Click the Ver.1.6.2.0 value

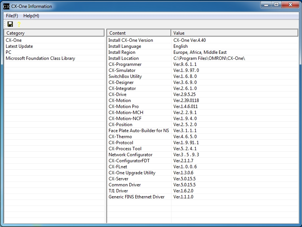(183, 191)
